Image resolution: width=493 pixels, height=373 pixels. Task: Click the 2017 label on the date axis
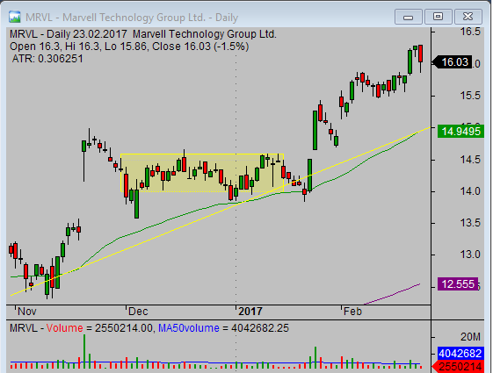[x=250, y=312]
